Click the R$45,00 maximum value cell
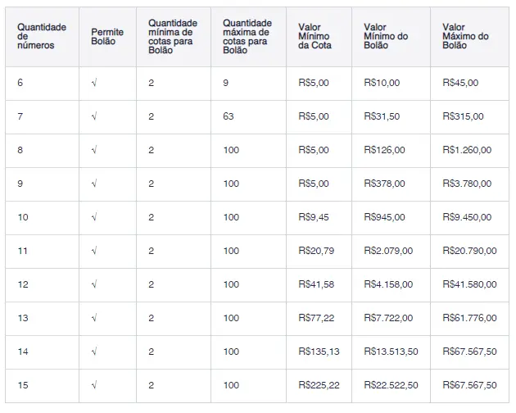 tap(460, 83)
